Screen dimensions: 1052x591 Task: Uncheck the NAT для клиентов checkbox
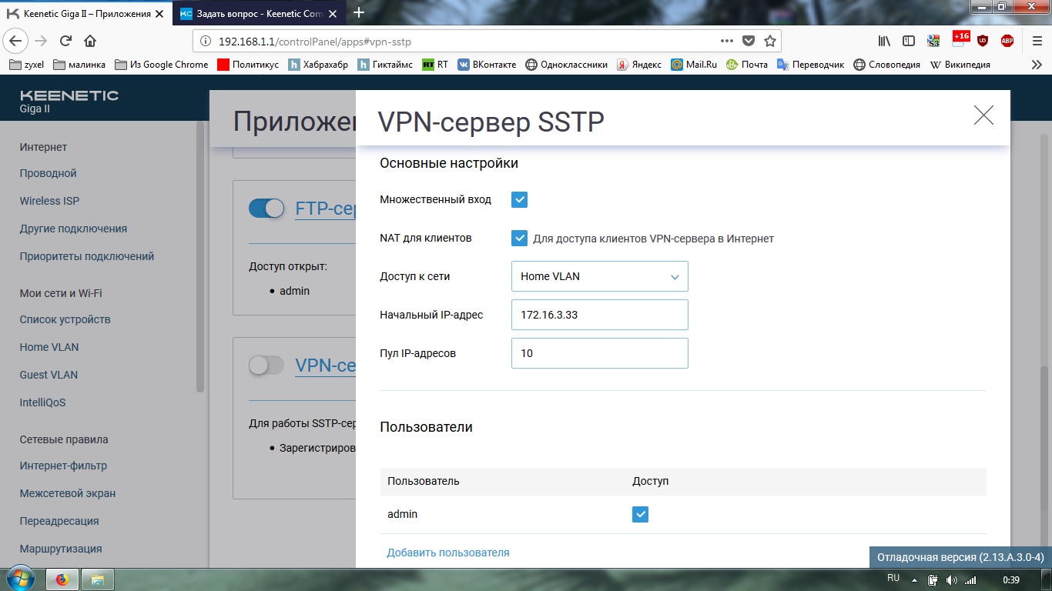pyautogui.click(x=519, y=239)
